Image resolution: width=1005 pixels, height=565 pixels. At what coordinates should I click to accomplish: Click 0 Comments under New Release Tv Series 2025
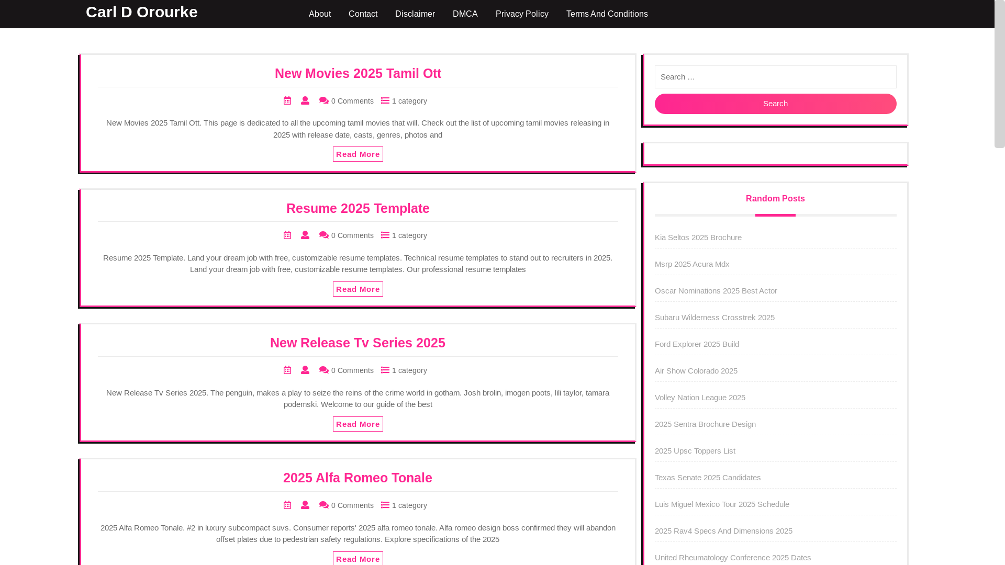tap(352, 370)
